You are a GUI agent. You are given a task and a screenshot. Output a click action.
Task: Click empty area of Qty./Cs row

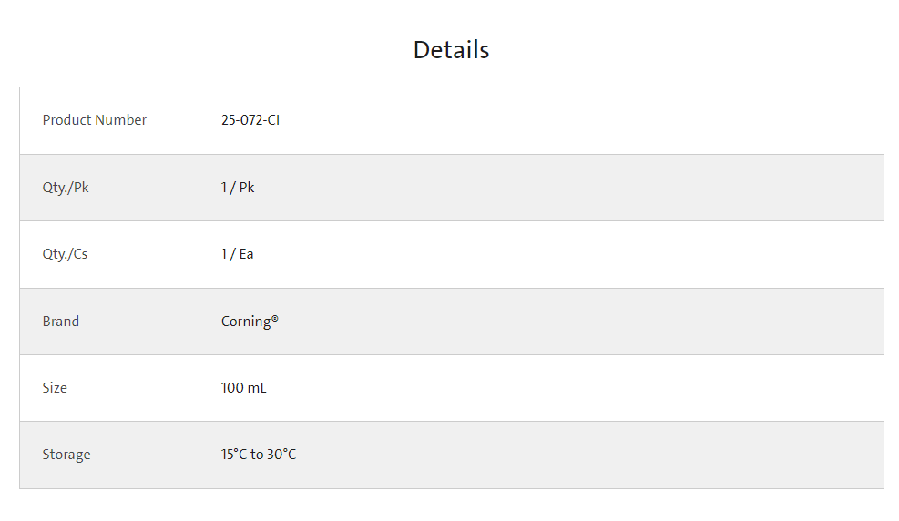573,254
